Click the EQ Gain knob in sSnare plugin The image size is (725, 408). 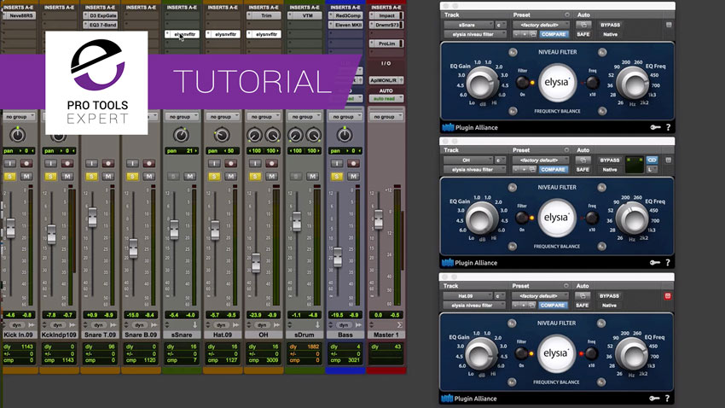click(482, 84)
